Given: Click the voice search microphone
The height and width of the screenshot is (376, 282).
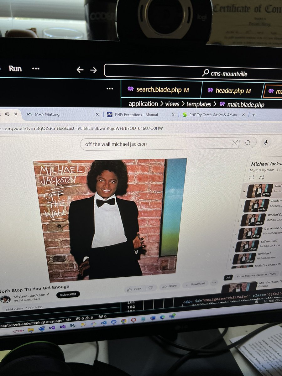Looking at the screenshot, I should click(266, 143).
